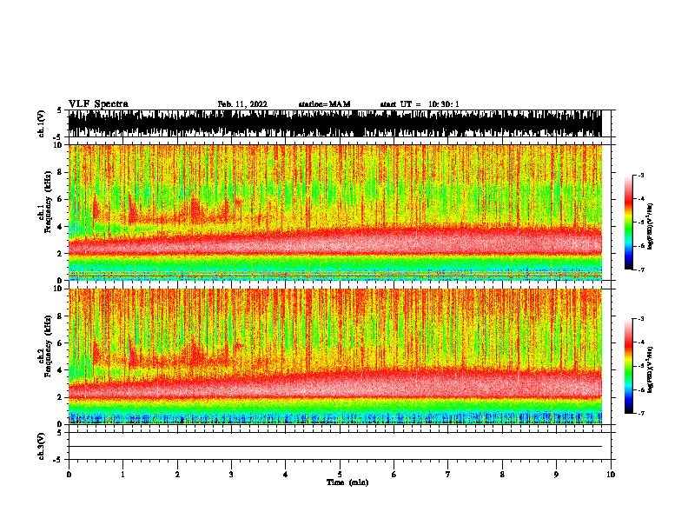This screenshot has height=532, width=688.
Task: Click time axis tick label "10"
Action: point(611,475)
